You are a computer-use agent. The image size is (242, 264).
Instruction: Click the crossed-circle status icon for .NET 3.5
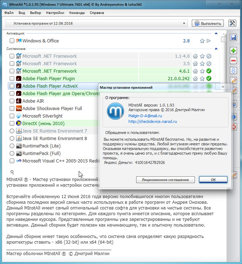point(209,63)
